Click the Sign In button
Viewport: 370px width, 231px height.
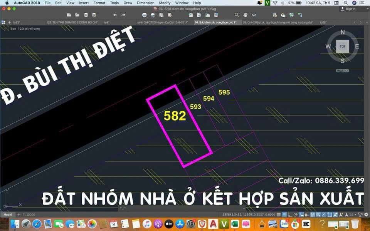pos(348,9)
